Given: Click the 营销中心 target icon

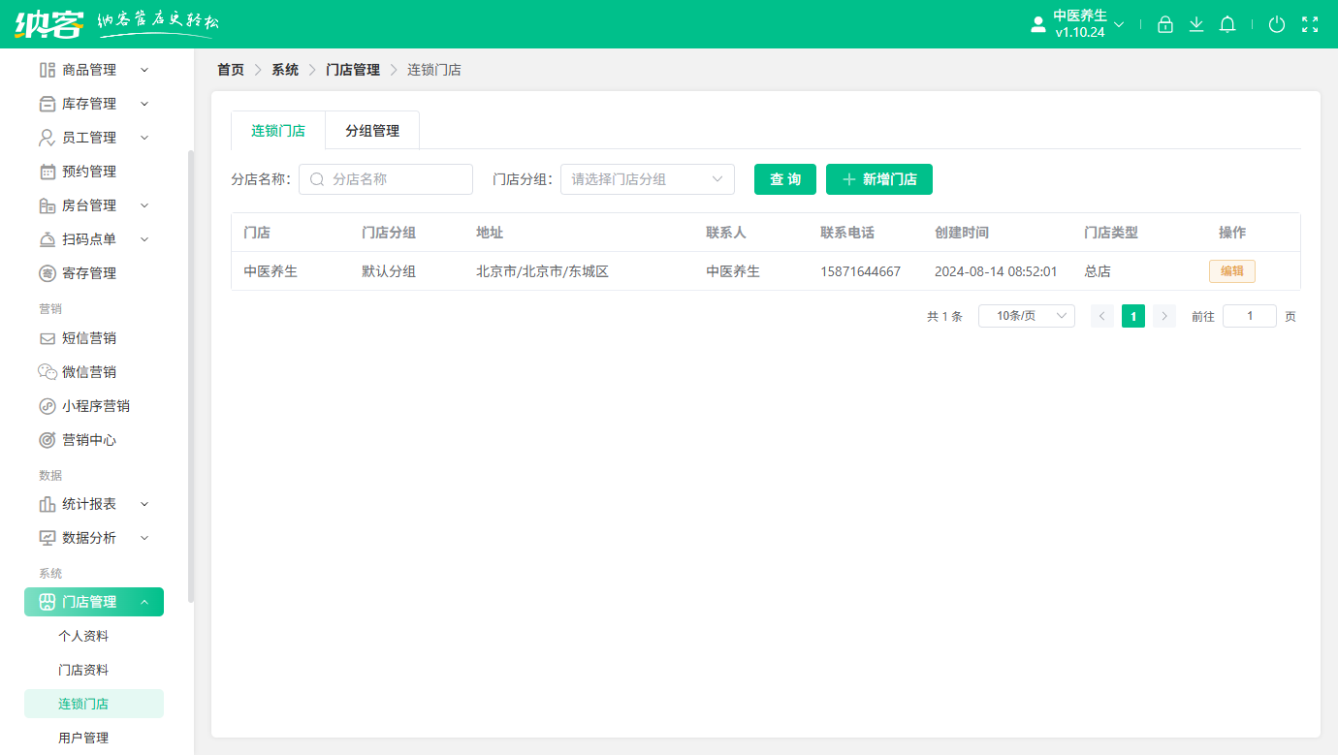Looking at the screenshot, I should point(47,440).
